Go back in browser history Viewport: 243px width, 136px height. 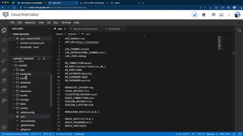[x=3, y=8]
